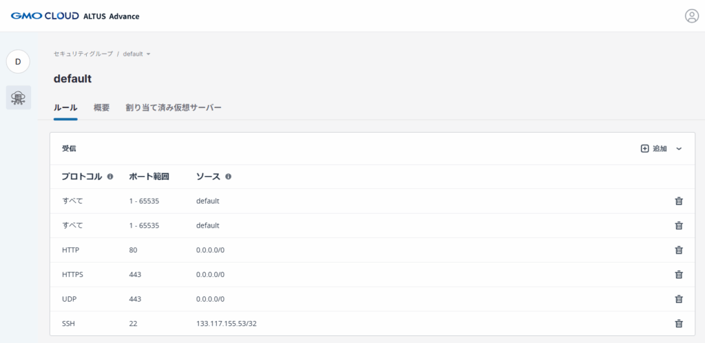Image resolution: width=705 pixels, height=343 pixels.
Task: Click the D project avatar in the sidebar
Action: point(19,62)
